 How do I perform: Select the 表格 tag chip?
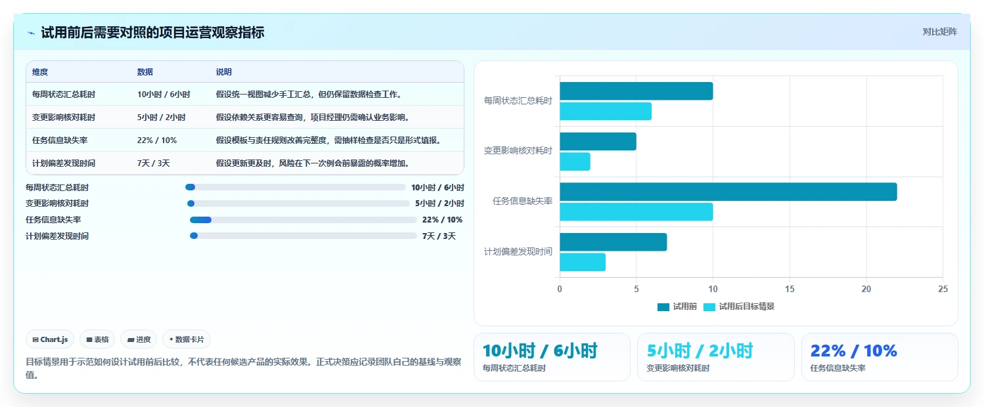(x=97, y=339)
